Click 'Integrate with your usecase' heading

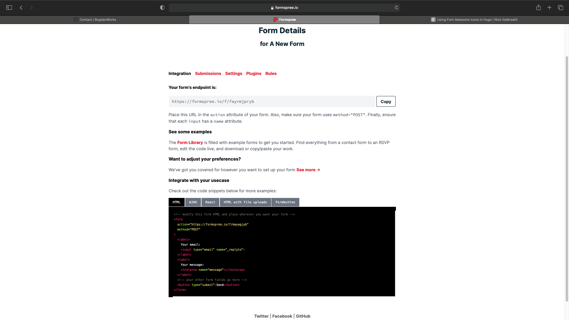point(199,180)
